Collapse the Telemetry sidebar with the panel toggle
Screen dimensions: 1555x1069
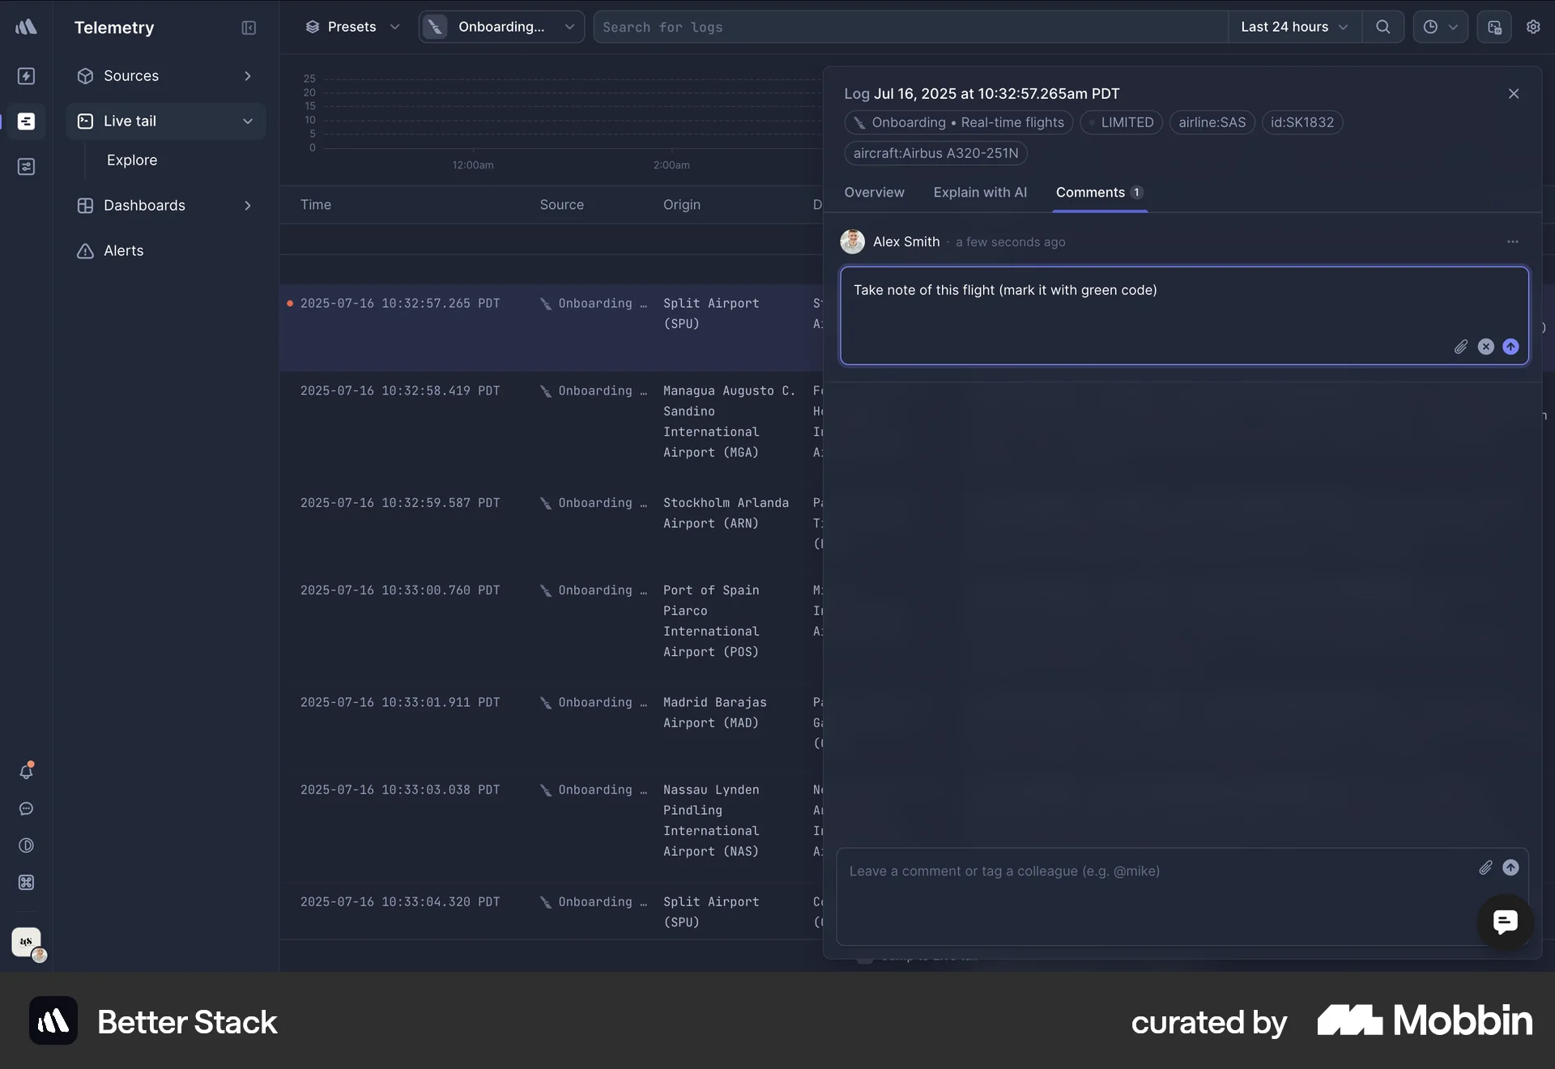249,28
